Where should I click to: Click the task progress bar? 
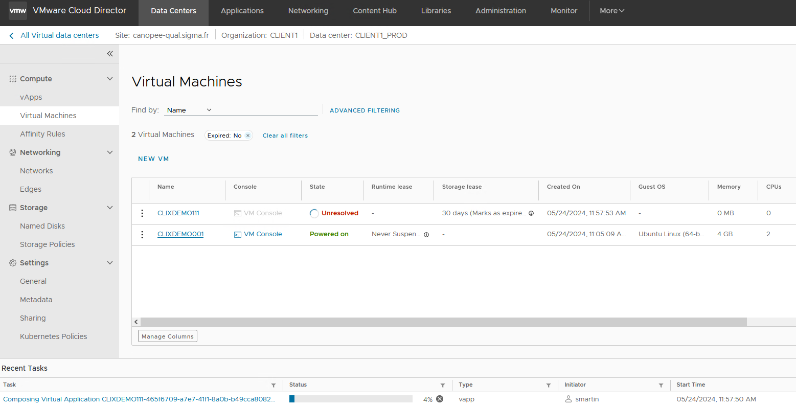point(351,399)
